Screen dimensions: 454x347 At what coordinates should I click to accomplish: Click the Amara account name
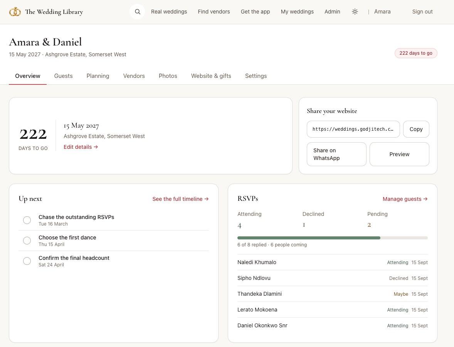click(x=382, y=12)
